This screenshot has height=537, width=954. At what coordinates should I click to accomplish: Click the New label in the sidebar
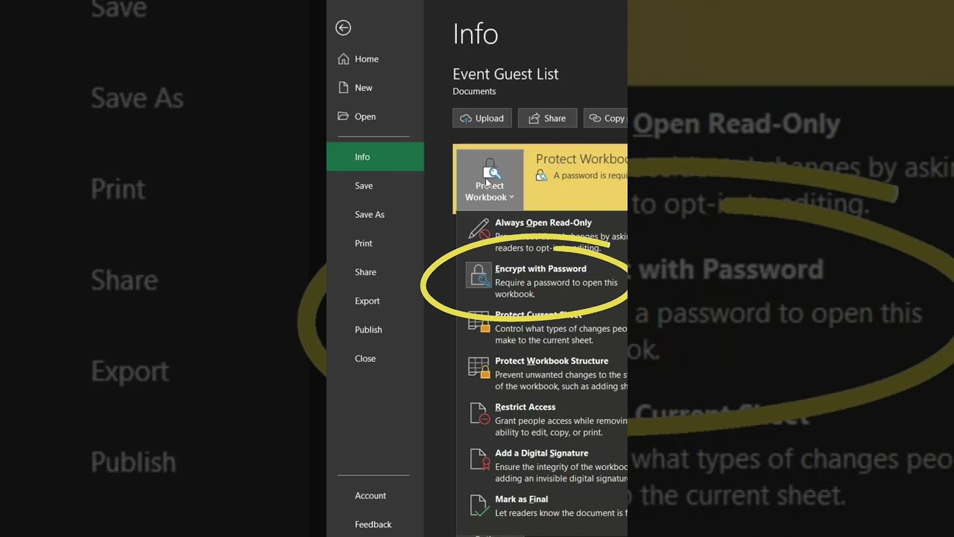coord(364,88)
